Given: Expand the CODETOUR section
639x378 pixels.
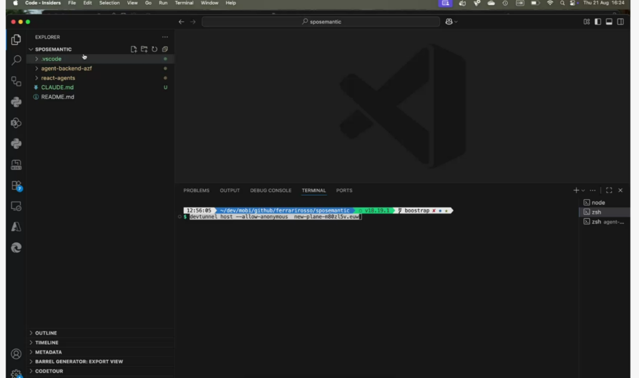Looking at the screenshot, I should tap(100, 371).
